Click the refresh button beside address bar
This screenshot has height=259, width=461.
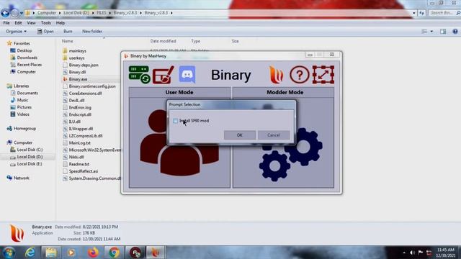coord(422,13)
